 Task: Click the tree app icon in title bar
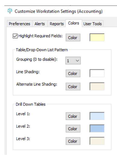point(10,11)
